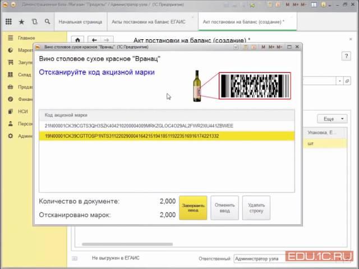Click the M- button in dialog title bar
Screen dimensions: 359x269
click(279, 47)
